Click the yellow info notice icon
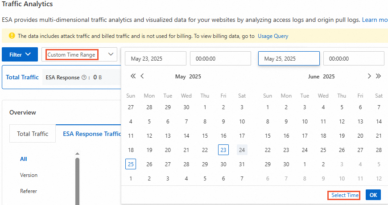The width and height of the screenshot is (388, 205). (x=12, y=36)
